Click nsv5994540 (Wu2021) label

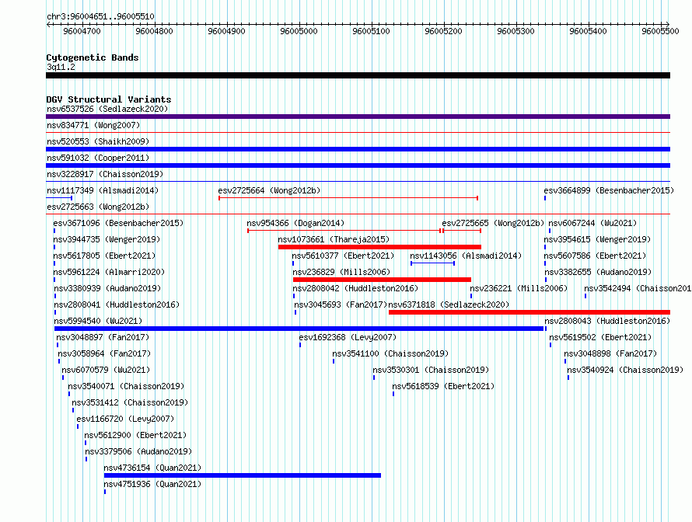click(x=98, y=321)
